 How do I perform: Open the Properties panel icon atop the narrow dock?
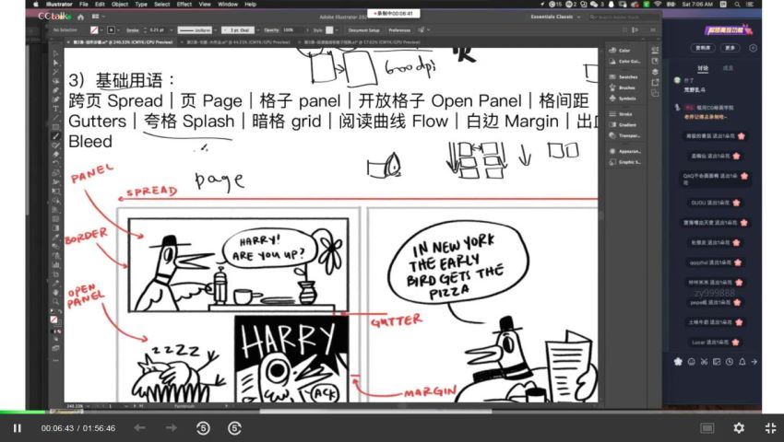[x=656, y=50]
